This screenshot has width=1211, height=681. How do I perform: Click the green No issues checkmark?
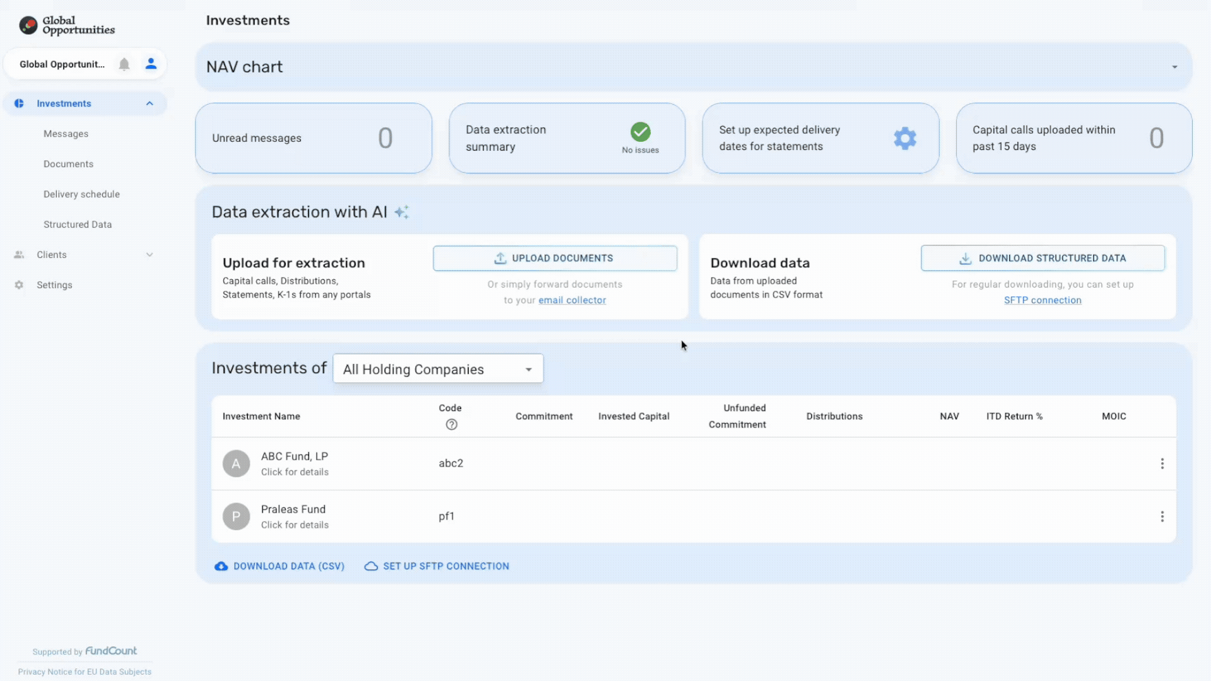pyautogui.click(x=640, y=132)
